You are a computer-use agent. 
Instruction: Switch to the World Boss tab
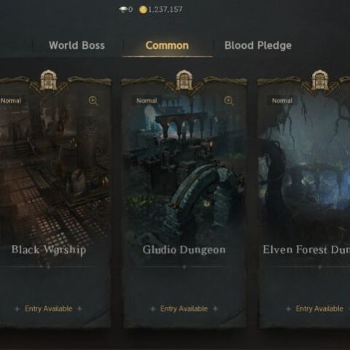tap(77, 45)
